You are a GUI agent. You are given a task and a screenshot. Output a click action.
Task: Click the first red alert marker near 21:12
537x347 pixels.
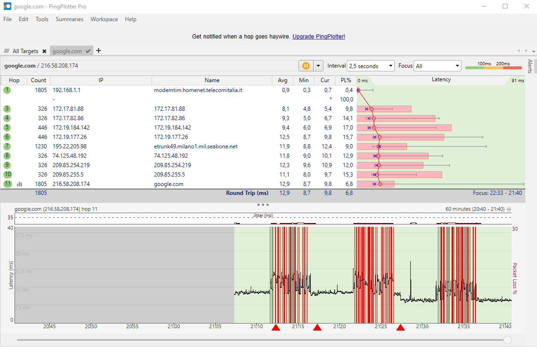tap(276, 327)
